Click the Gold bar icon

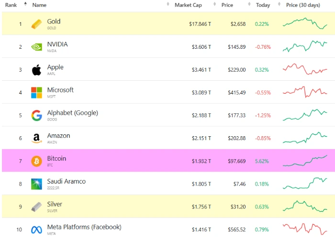[36, 24]
